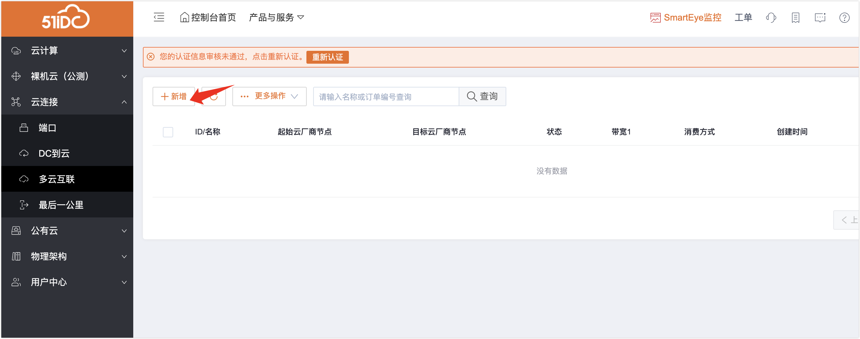Click the 重新认证 button in the alert
This screenshot has width=860, height=339.
pyautogui.click(x=327, y=57)
